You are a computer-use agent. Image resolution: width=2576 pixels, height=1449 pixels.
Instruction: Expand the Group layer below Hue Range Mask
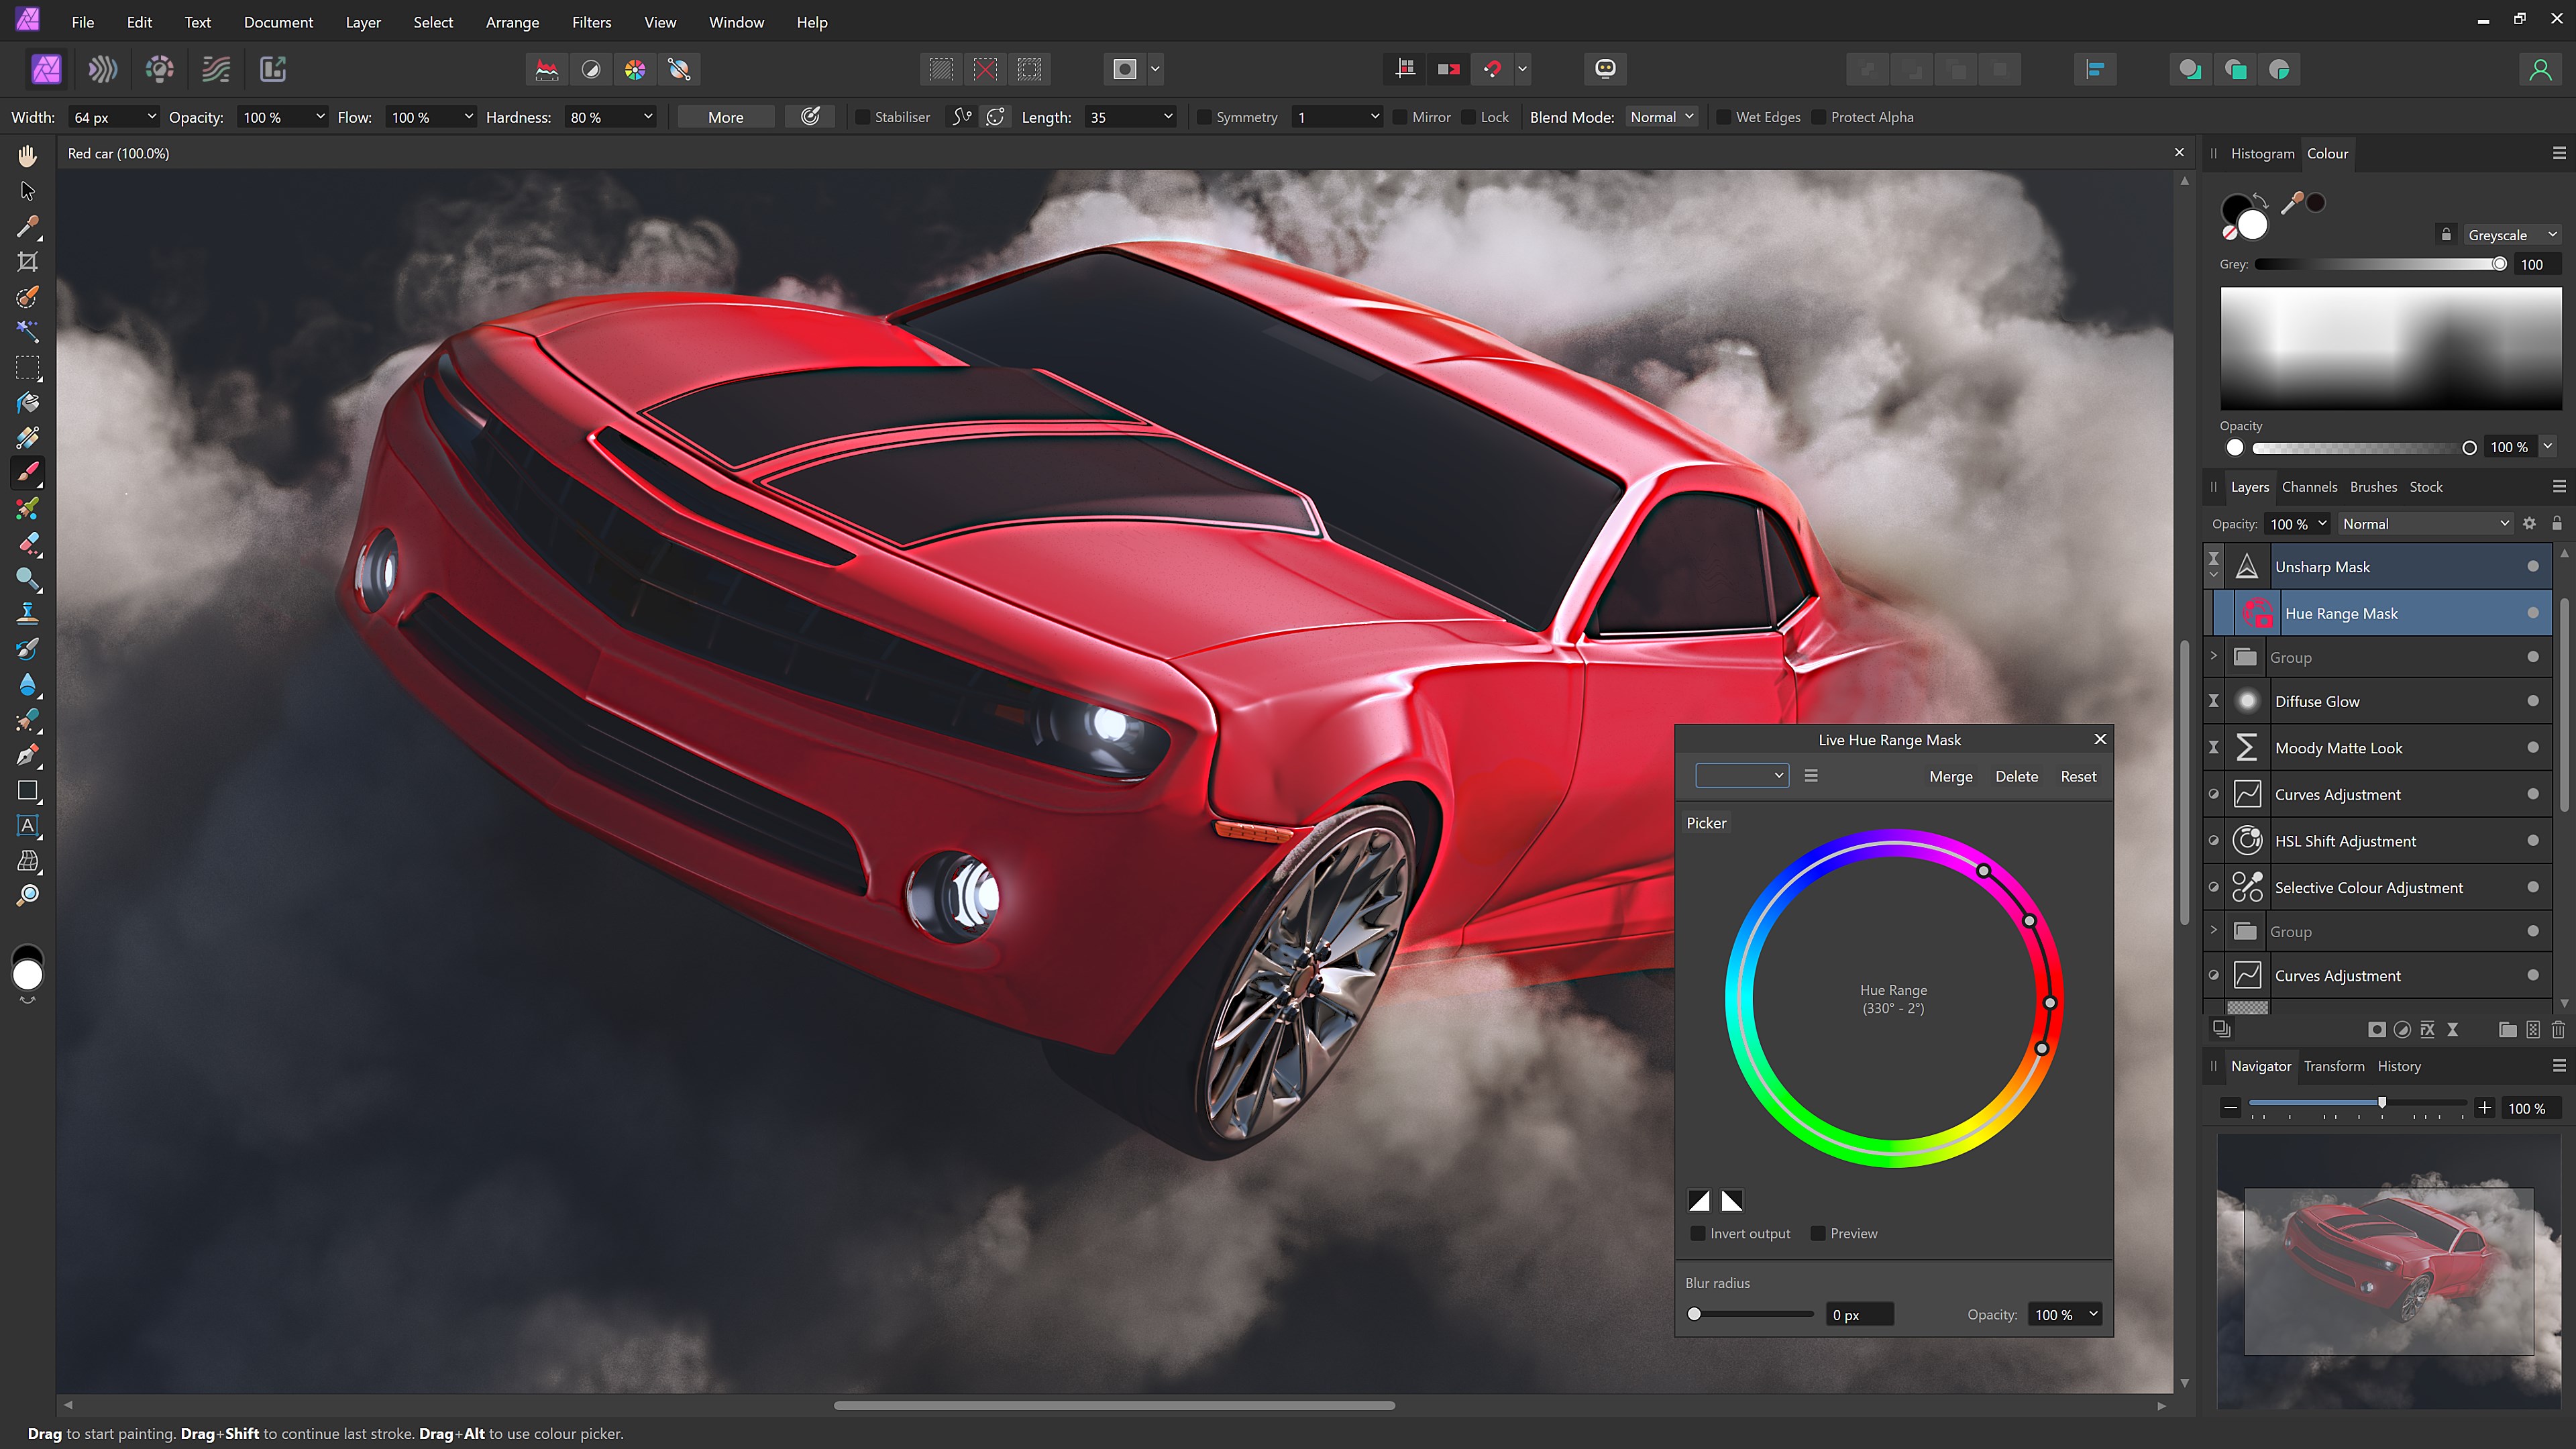pos(2213,657)
